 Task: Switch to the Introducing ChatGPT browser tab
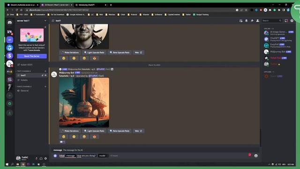[x=90, y=5]
